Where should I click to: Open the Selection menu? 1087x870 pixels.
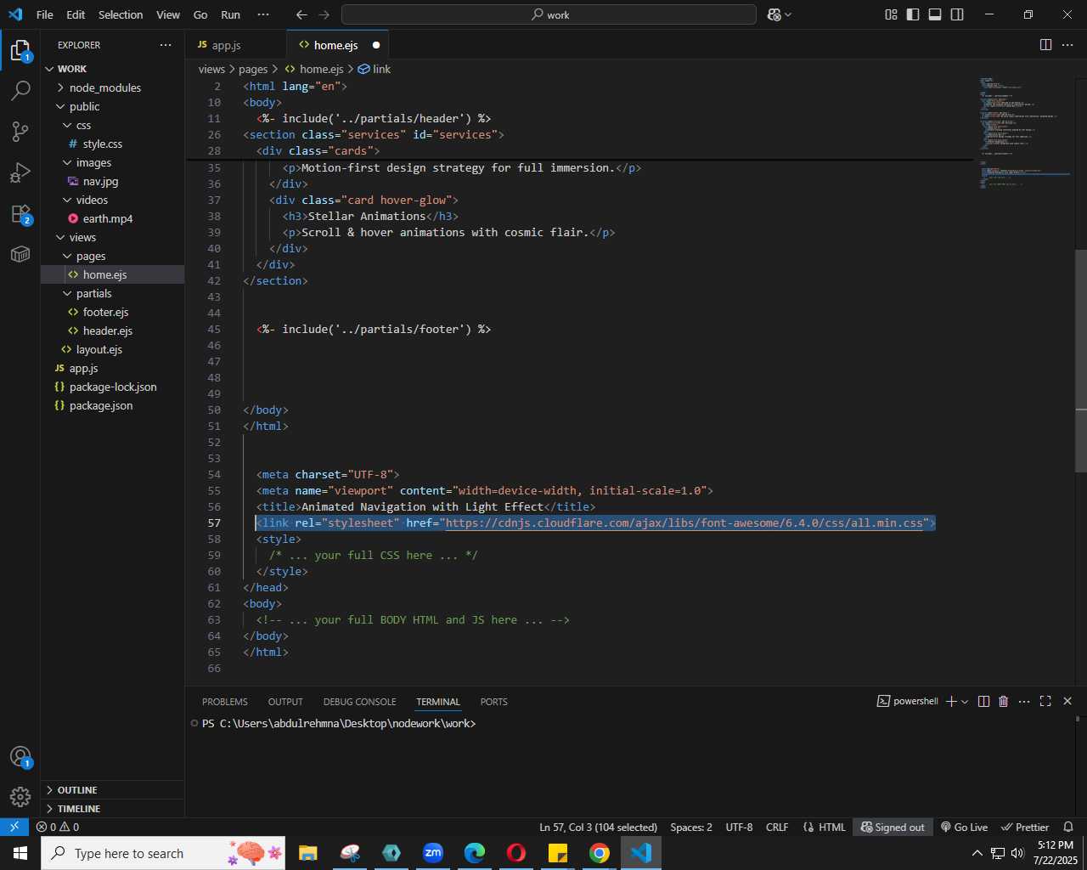coord(121,14)
